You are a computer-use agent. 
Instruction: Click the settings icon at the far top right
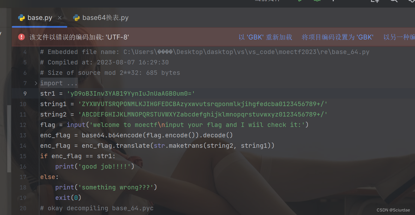point(411,1)
